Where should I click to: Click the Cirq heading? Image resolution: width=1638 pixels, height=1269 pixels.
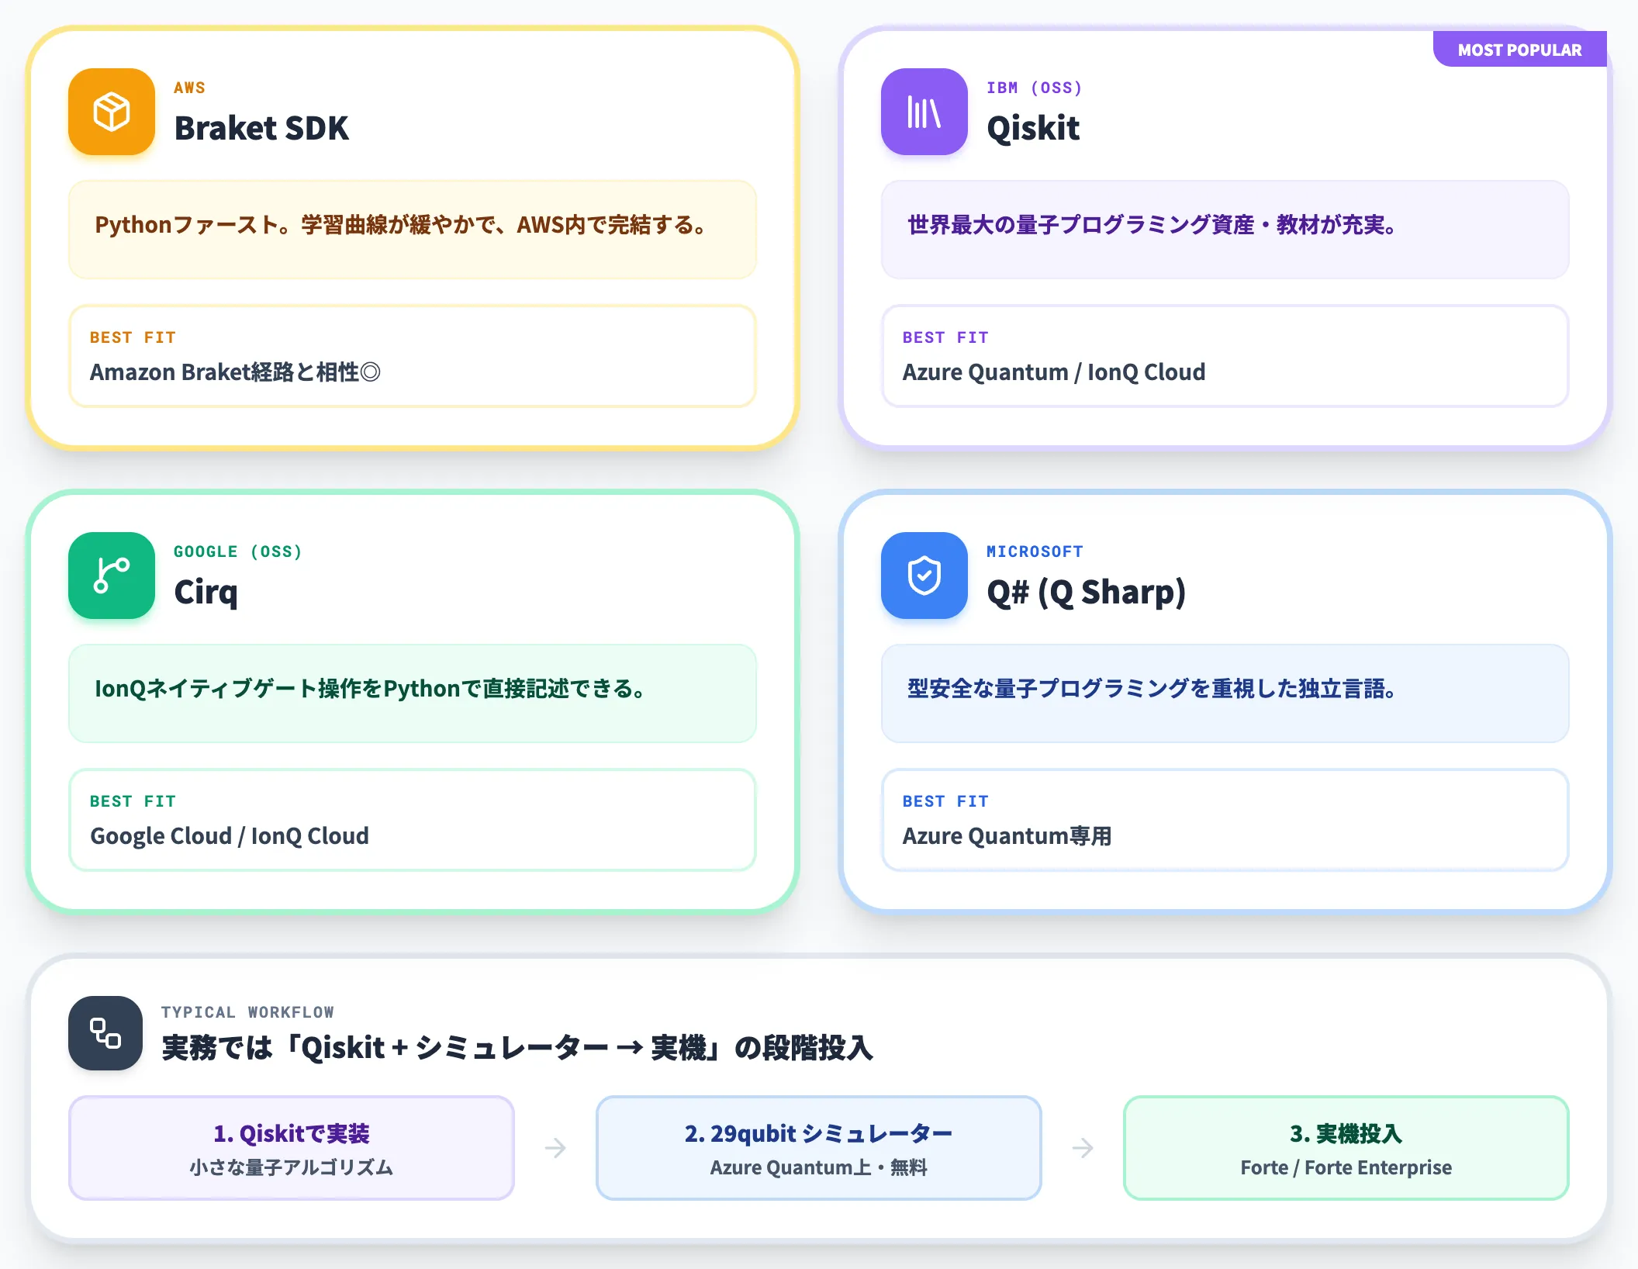pyautogui.click(x=206, y=593)
